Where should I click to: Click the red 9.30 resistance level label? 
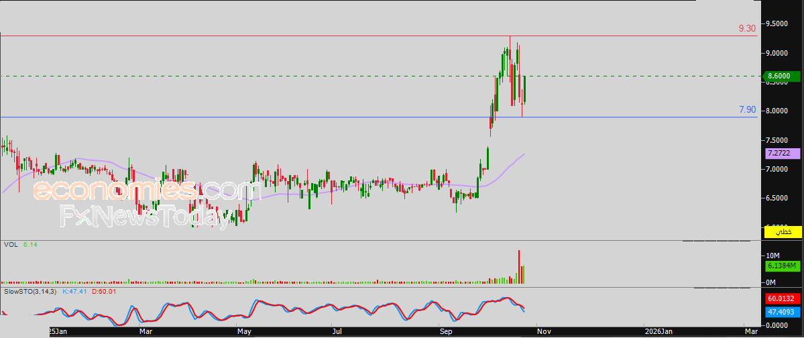pos(747,29)
